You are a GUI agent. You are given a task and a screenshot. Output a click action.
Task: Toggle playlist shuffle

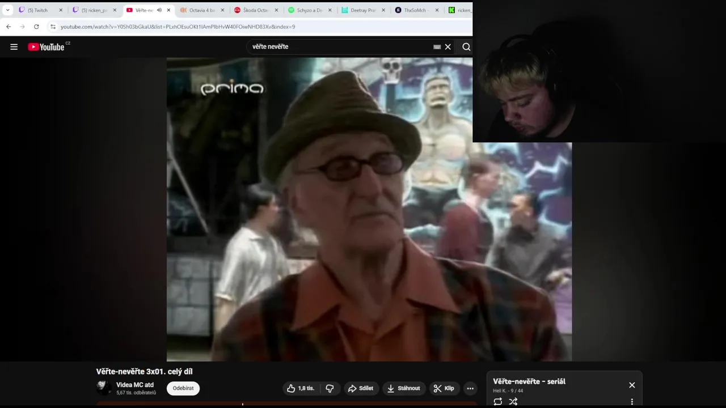(513, 401)
